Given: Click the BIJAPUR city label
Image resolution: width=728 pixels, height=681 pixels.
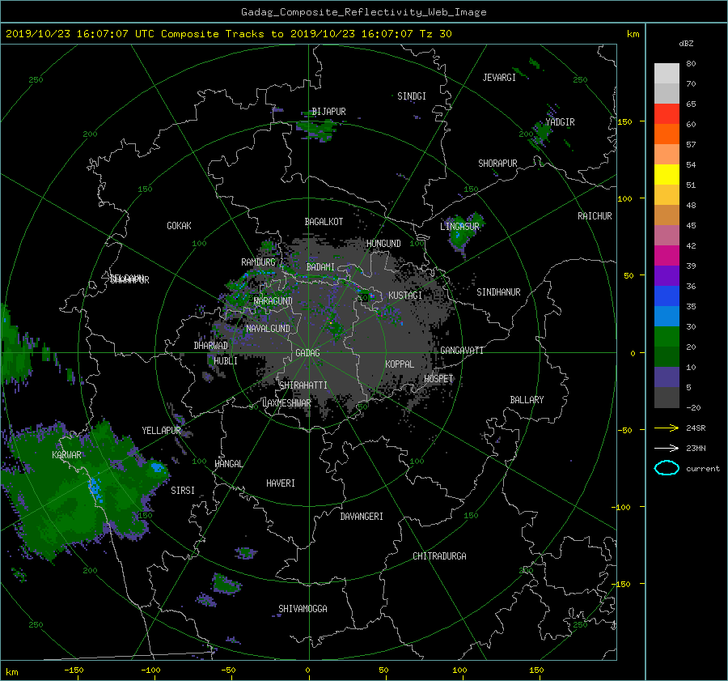Looking at the screenshot, I should [x=328, y=112].
